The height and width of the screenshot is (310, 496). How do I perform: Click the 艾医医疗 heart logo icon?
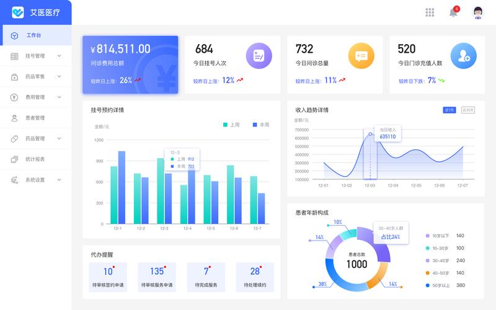click(17, 12)
